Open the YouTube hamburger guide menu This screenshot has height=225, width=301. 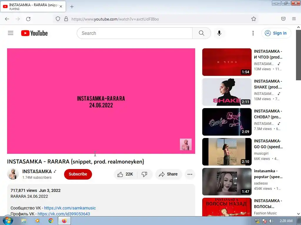click(11, 33)
